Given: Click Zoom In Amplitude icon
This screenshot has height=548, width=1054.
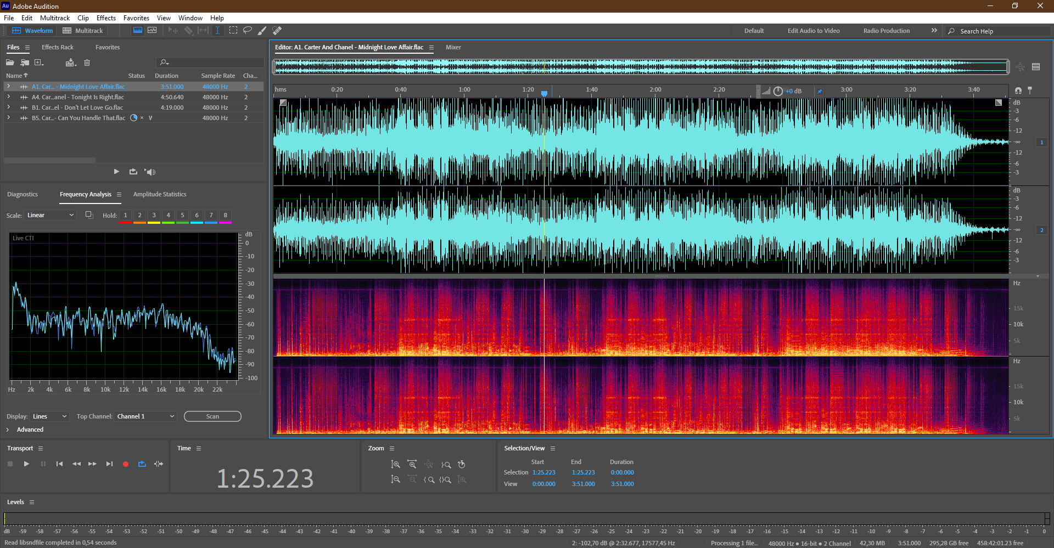Looking at the screenshot, I should pos(395,465).
